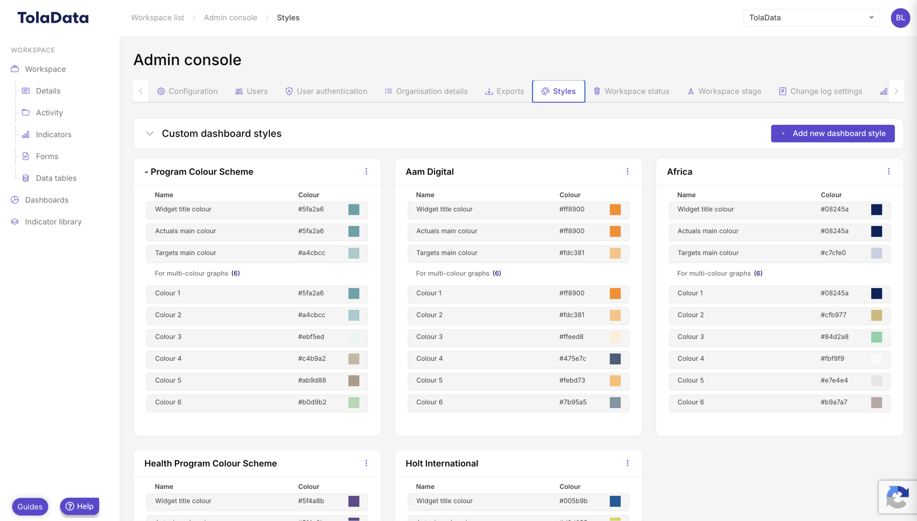Click the Dashboards pie chart icon
Viewport: 917px width, 521px height.
click(15, 200)
